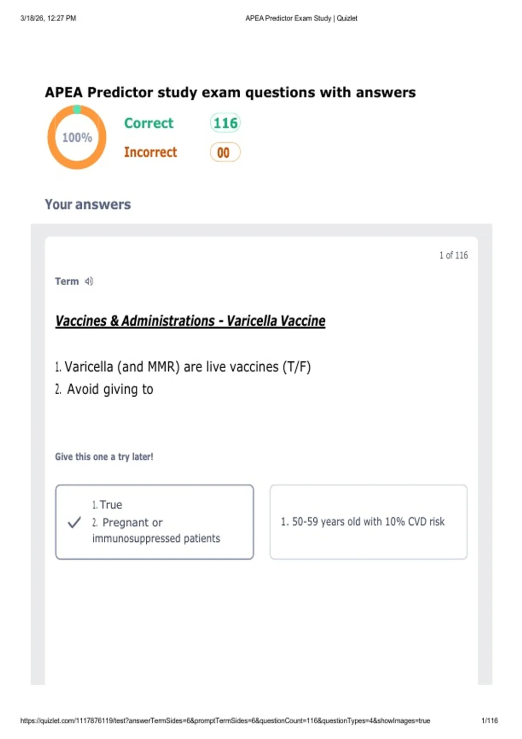Click the green Correct count badge 116
Screen dimensions: 522x739
pyautogui.click(x=225, y=123)
